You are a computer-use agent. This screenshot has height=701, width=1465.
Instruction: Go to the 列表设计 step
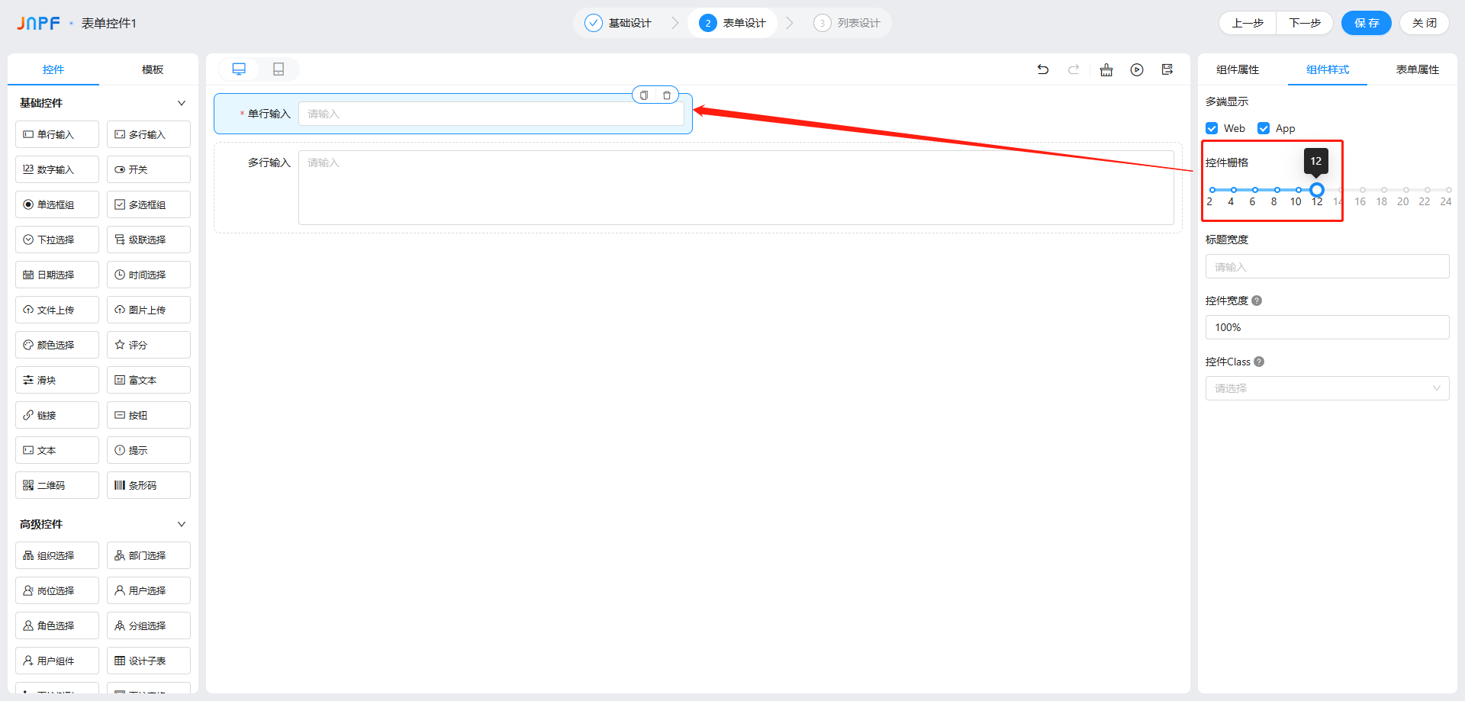point(848,23)
